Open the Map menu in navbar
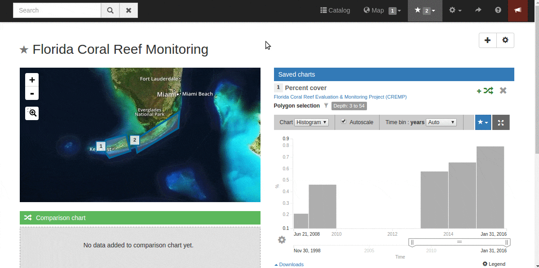 [382, 10]
